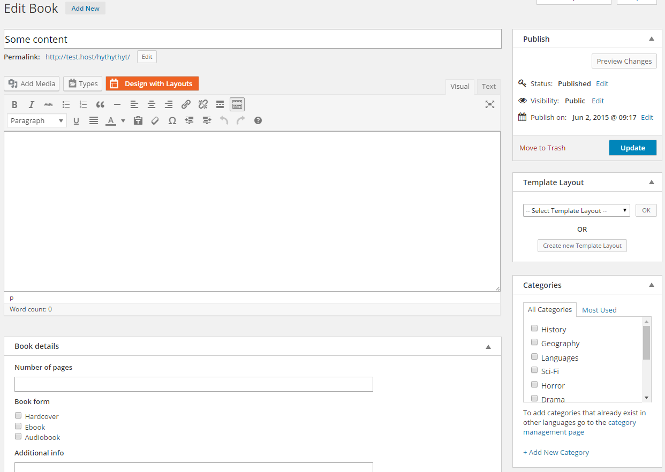Collapse the Categories panel
This screenshot has height=472, width=665.
click(652, 285)
